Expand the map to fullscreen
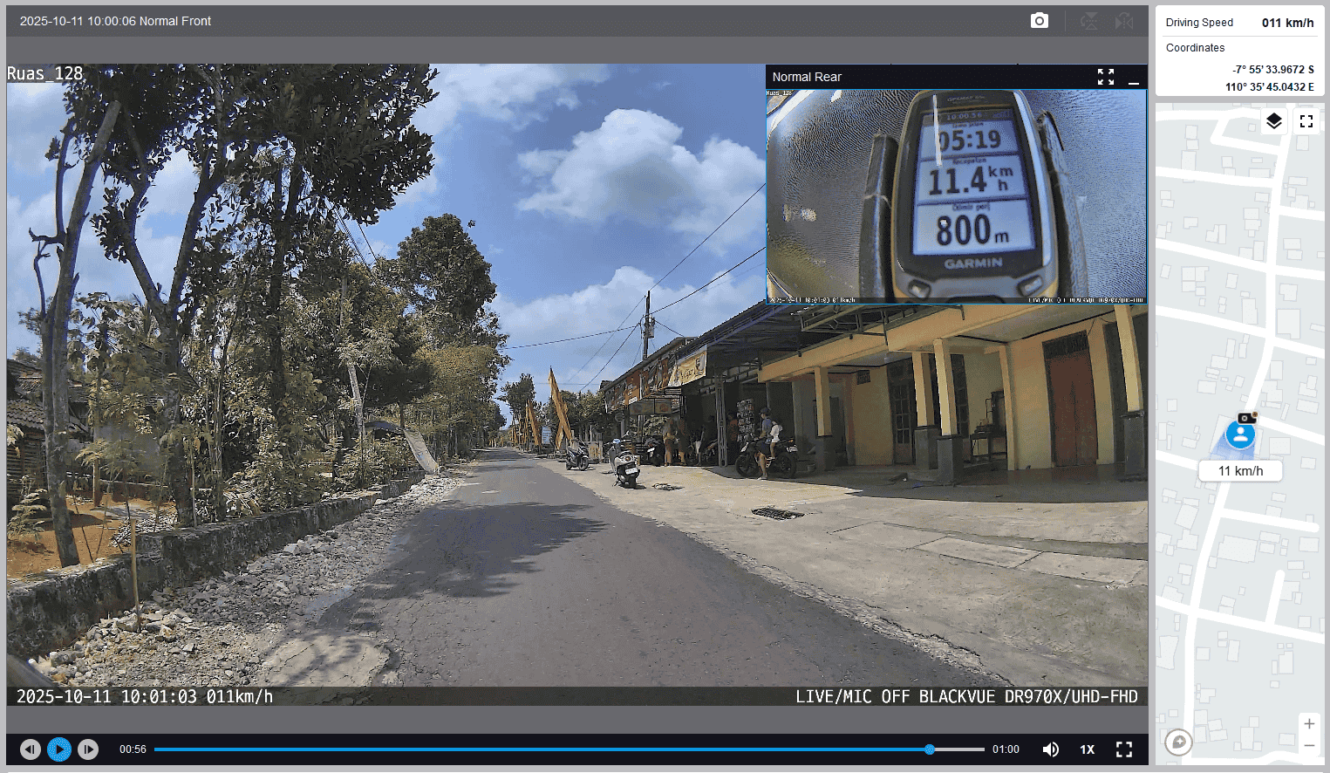 pos(1306,121)
